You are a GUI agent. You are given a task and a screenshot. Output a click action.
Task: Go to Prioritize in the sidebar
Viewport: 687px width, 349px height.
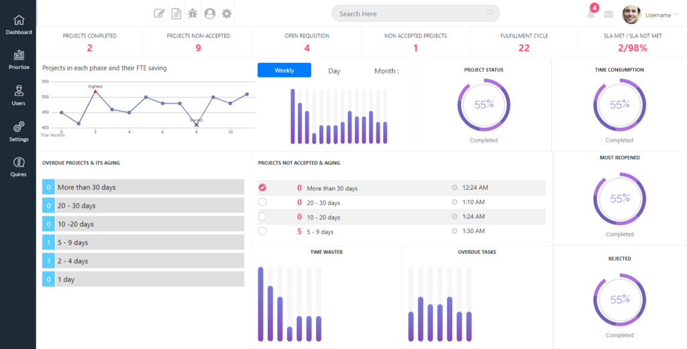coord(19,60)
